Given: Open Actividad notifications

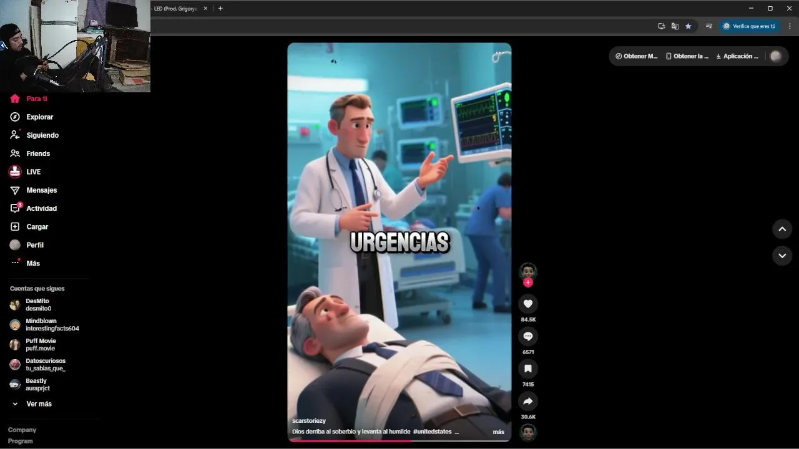Looking at the screenshot, I should [33, 208].
